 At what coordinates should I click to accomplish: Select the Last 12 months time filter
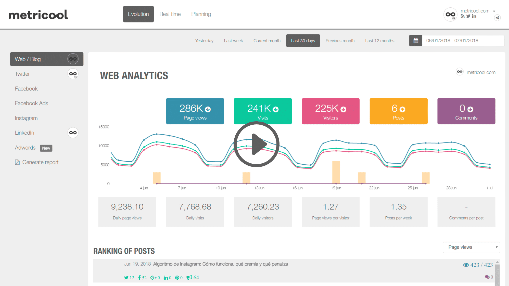pyautogui.click(x=380, y=41)
